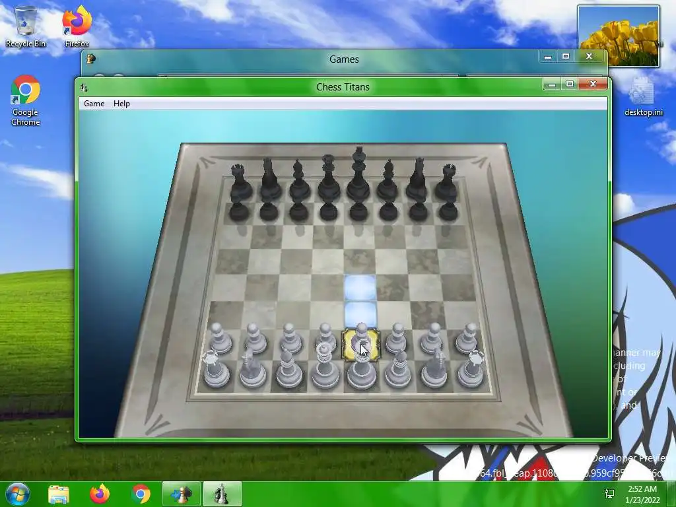This screenshot has width=676, height=507.
Task: Open Firefox desktop shortcut
Action: click(x=77, y=26)
